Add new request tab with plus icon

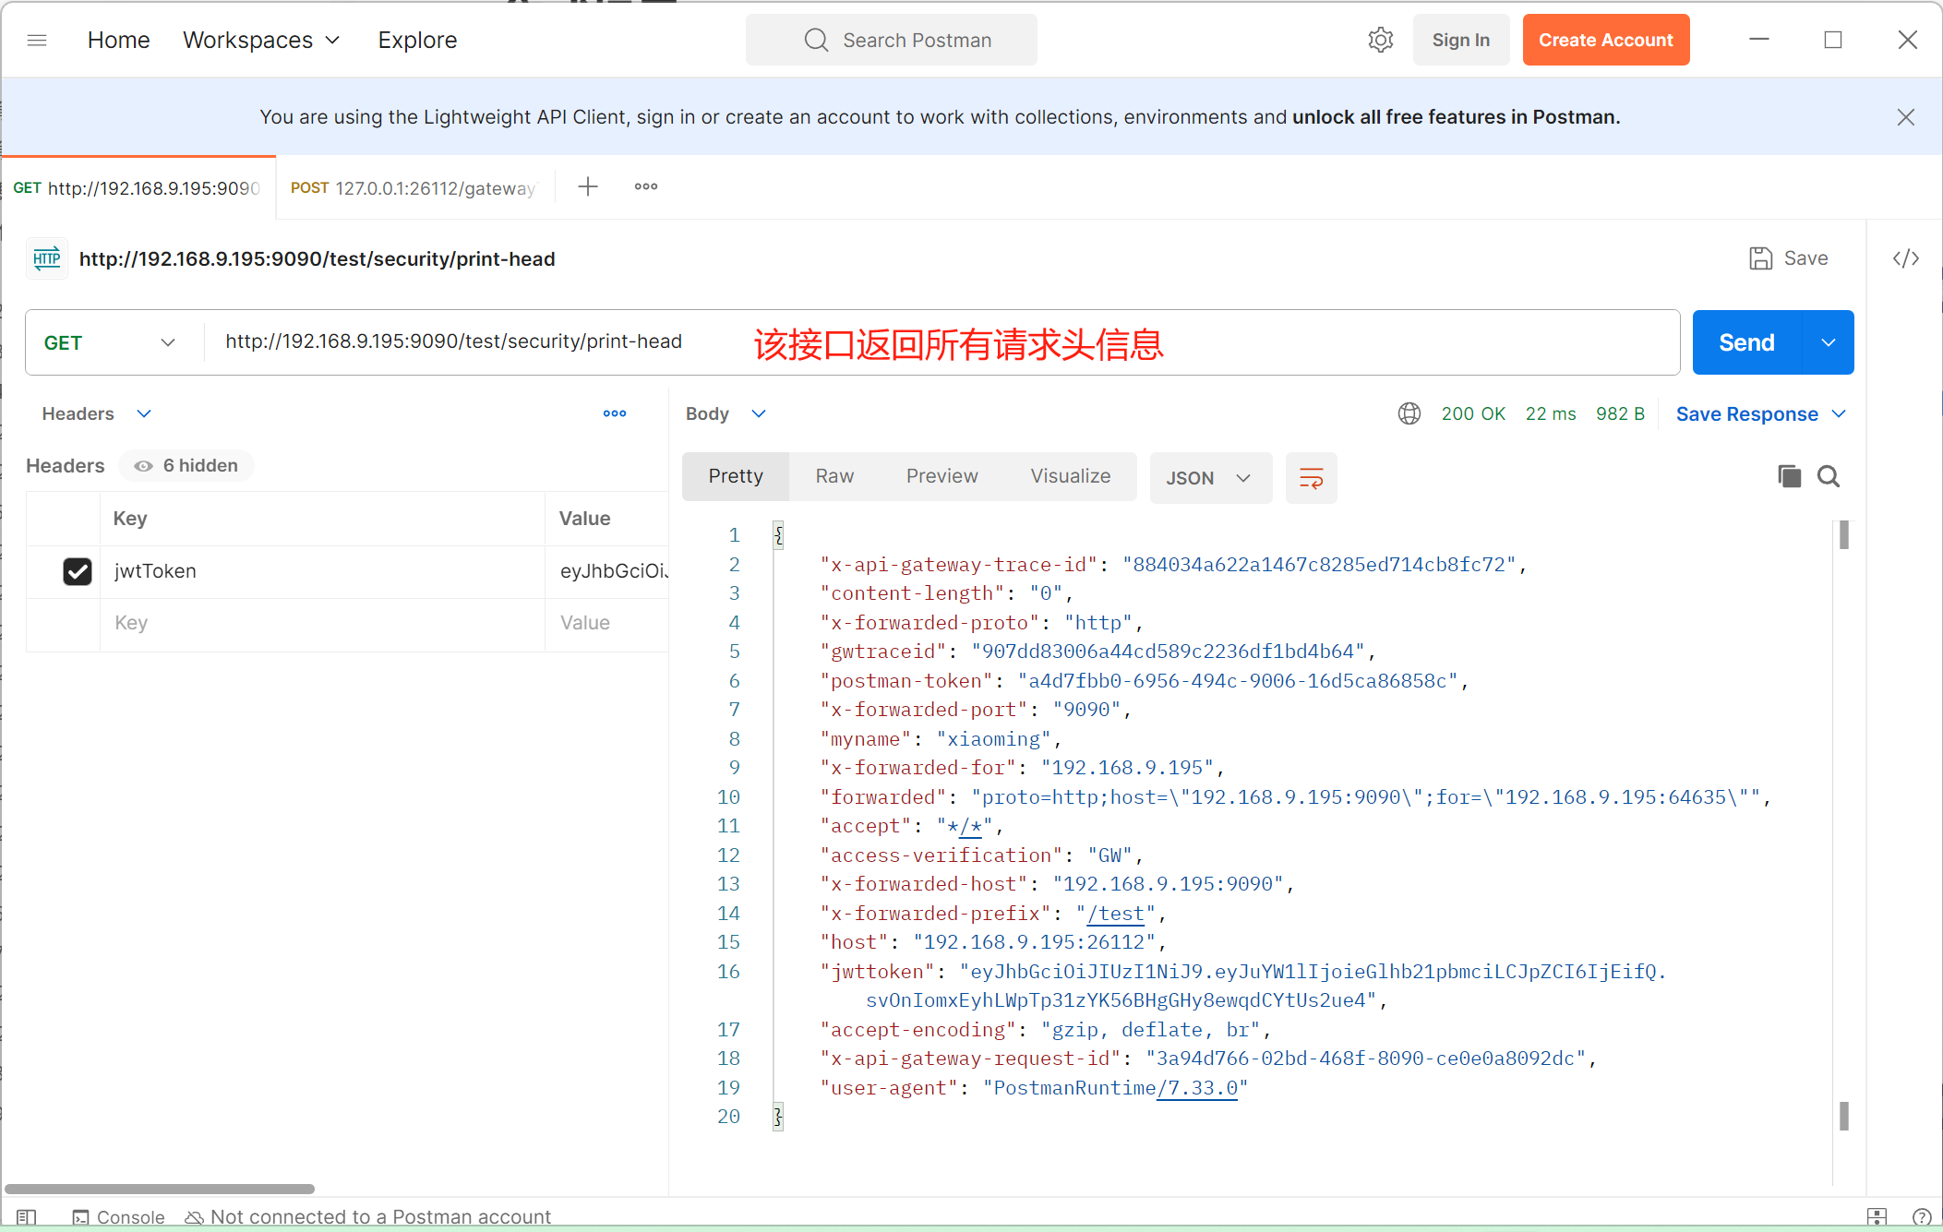coord(588,187)
